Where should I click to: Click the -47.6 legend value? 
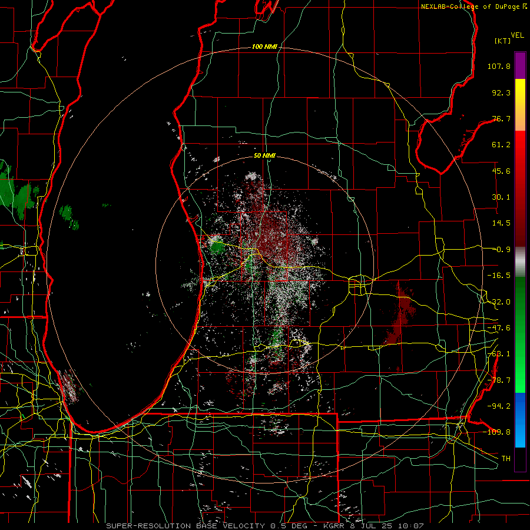[499, 328]
